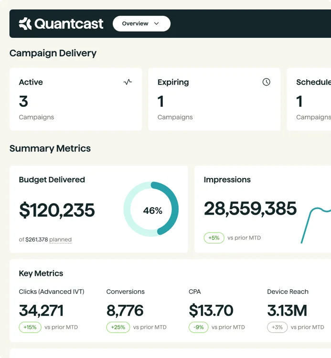Click the +3% device reach badge

[277, 327]
